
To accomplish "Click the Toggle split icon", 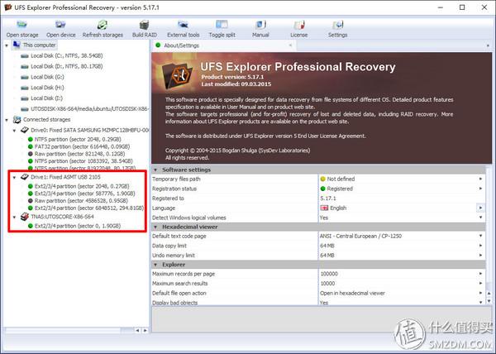I will pos(222,25).
